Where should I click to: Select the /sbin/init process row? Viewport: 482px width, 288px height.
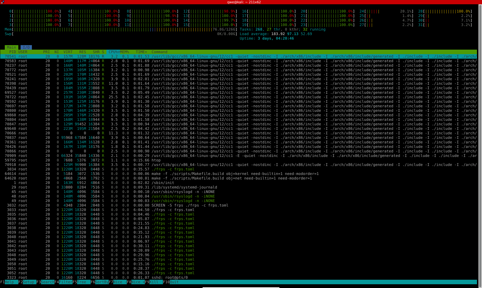click(238, 183)
